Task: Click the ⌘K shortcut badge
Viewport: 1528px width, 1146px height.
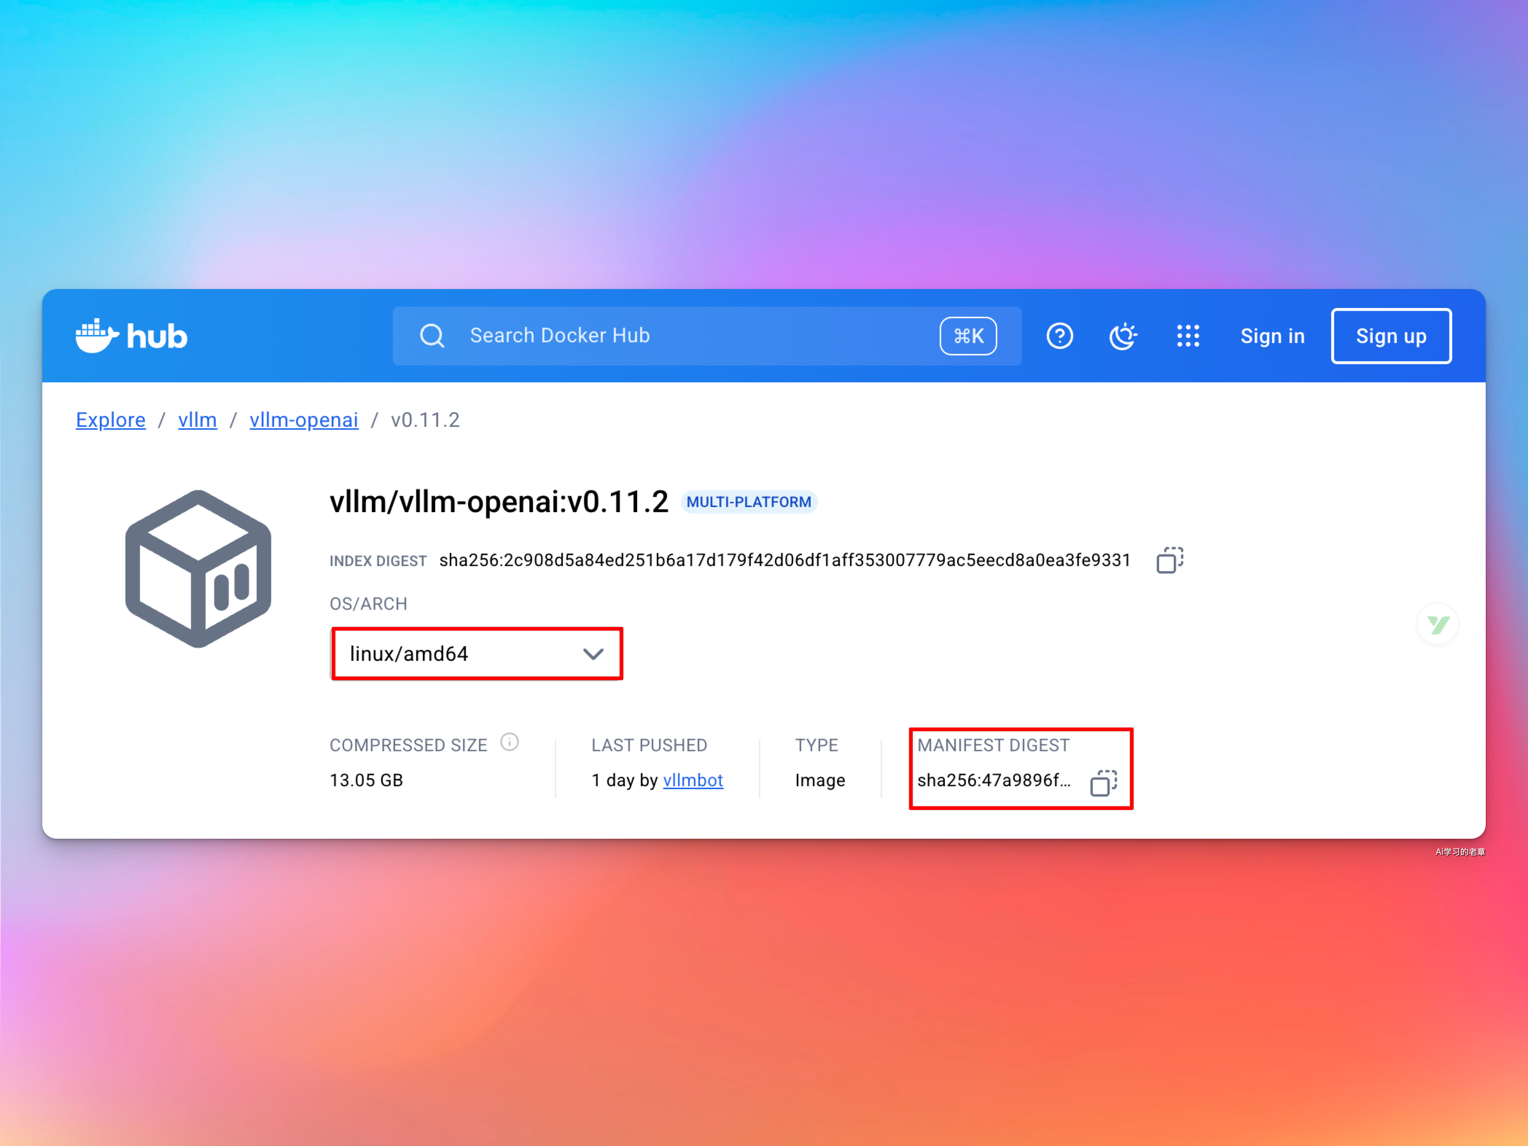Action: point(968,336)
